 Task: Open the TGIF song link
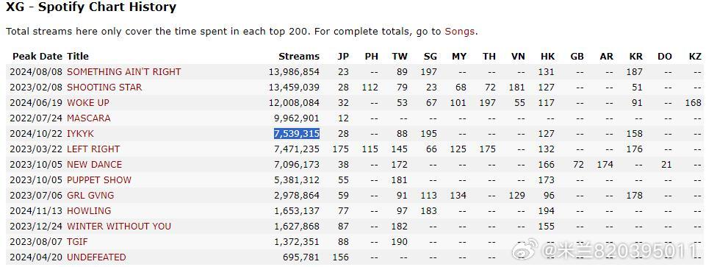click(x=77, y=242)
